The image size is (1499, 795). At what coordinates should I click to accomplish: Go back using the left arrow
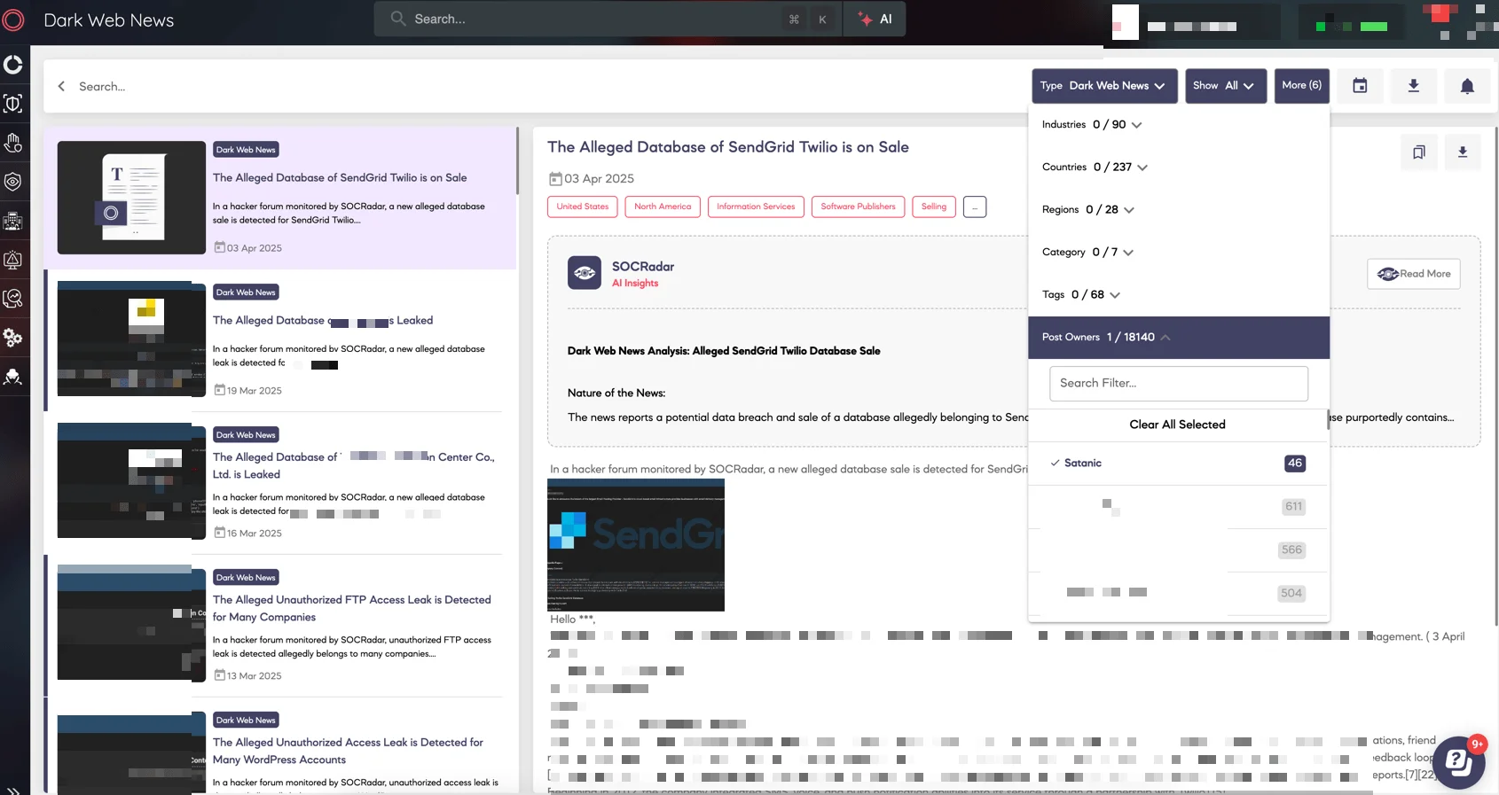point(61,86)
